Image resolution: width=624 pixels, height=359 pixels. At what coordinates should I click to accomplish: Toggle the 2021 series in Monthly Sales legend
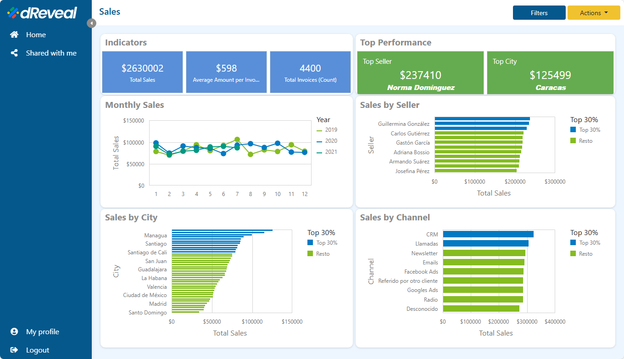point(327,152)
